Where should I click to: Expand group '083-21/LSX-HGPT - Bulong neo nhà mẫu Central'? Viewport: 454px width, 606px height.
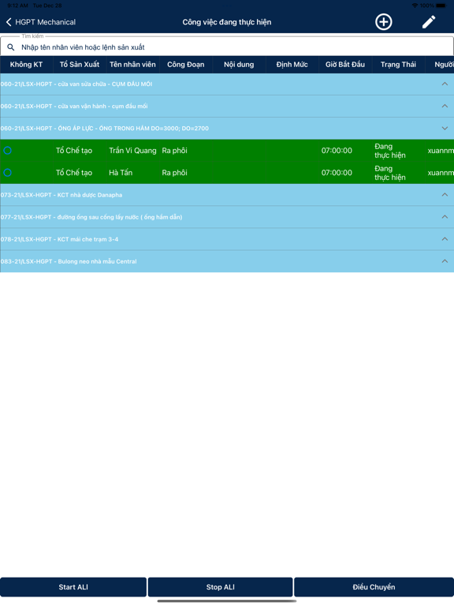227,261
